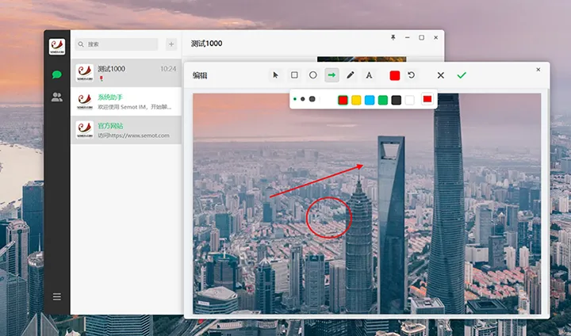Open the chats view in sidebar
This screenshot has height=336, width=571.
tap(57, 74)
